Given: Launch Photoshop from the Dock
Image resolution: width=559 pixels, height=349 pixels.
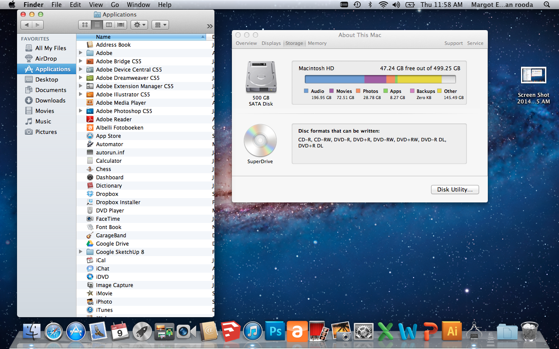Looking at the screenshot, I should click(275, 332).
